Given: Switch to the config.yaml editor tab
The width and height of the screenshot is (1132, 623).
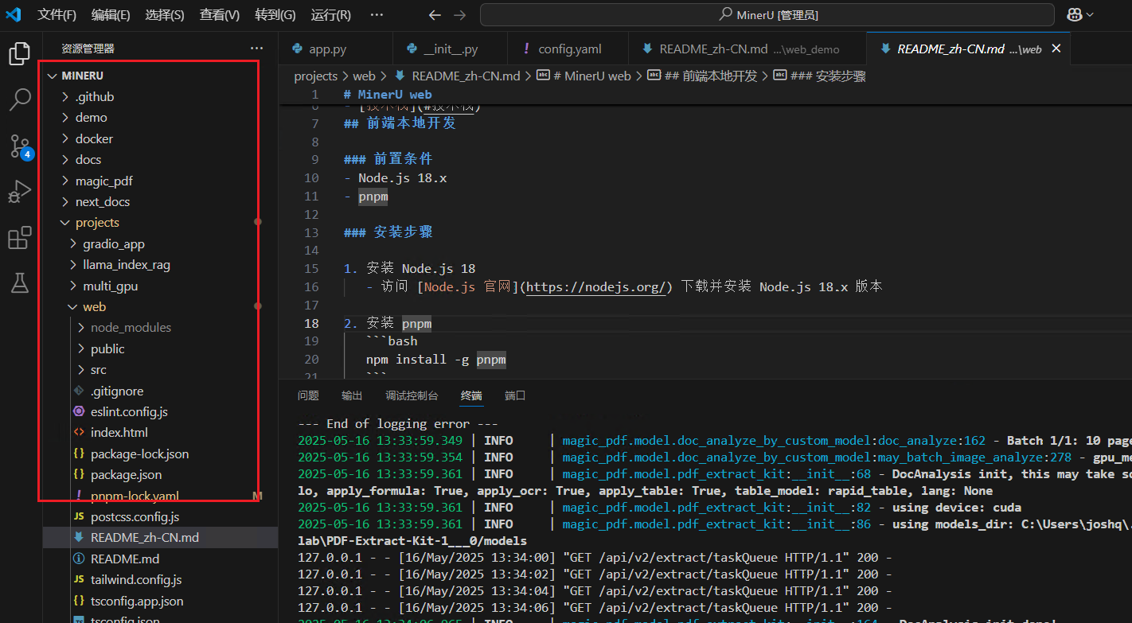Looking at the screenshot, I should coord(568,49).
